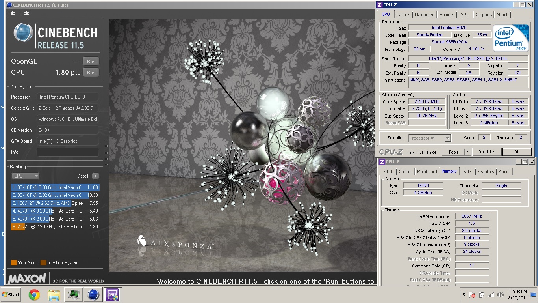Click the Processor field Intel Pentium CPU B970
The height and width of the screenshot is (303, 538).
(67, 97)
